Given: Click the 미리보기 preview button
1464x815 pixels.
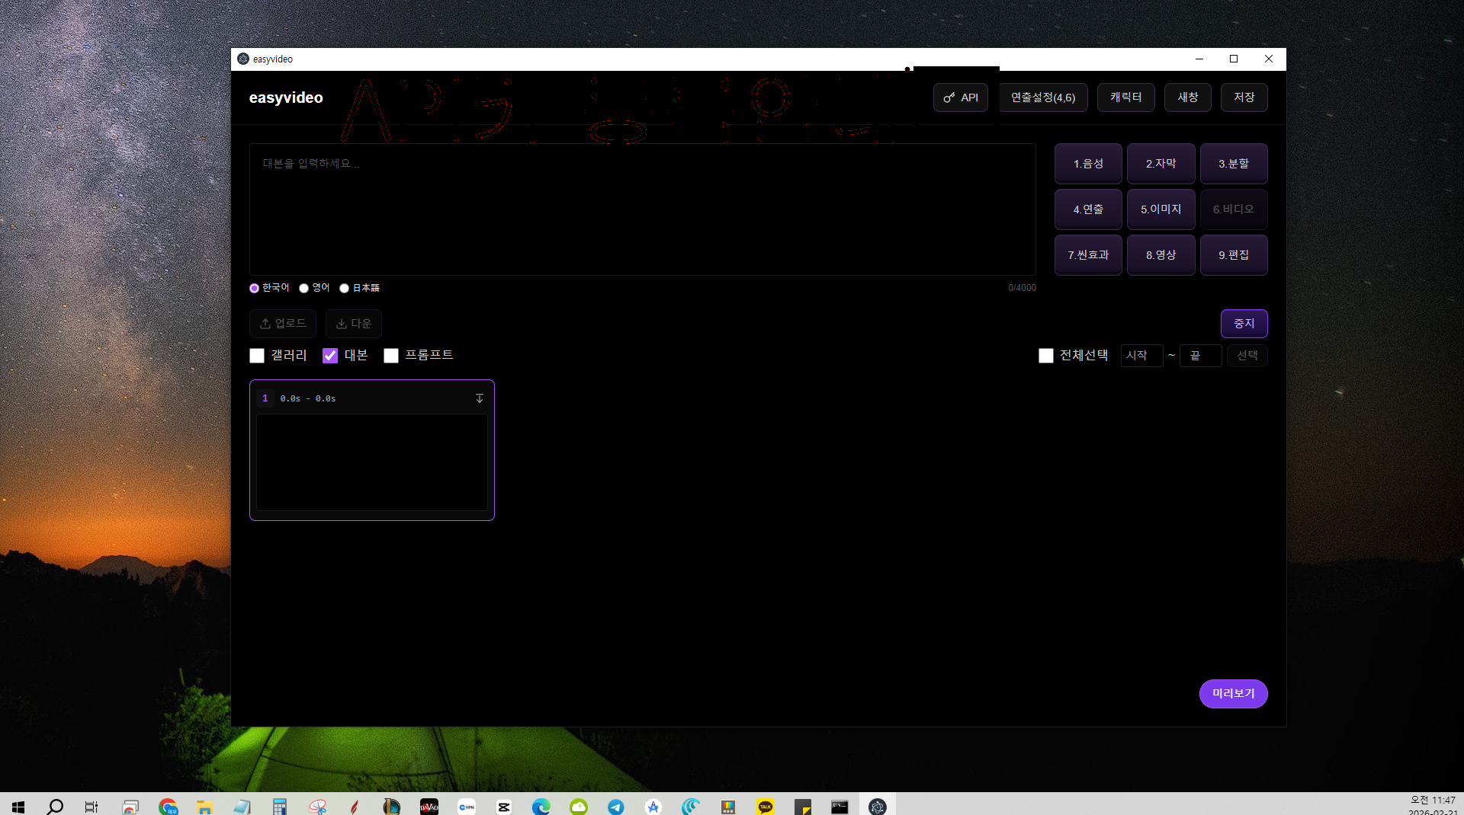Looking at the screenshot, I should pyautogui.click(x=1234, y=694).
